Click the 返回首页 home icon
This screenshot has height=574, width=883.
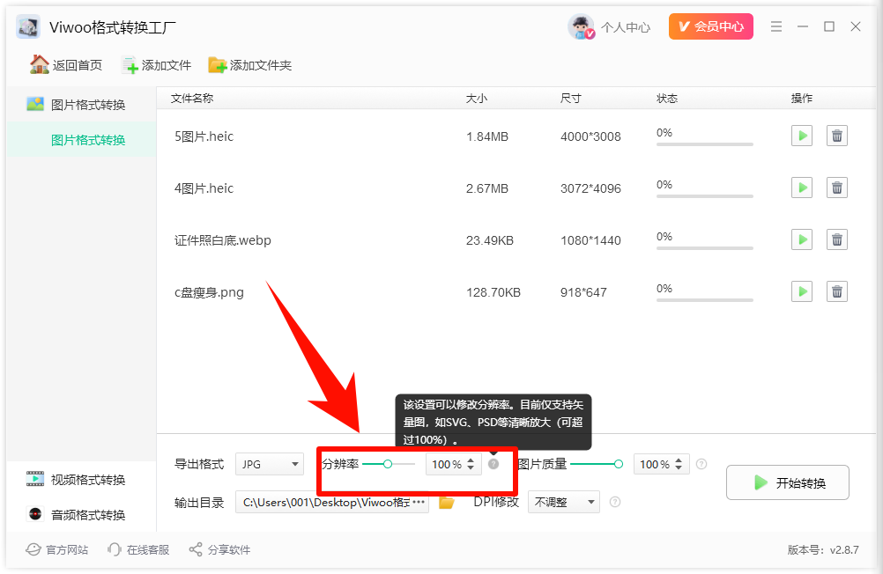tap(40, 65)
